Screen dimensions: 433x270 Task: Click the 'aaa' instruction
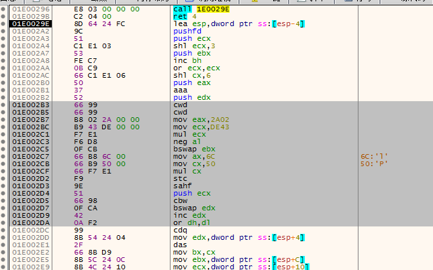[x=181, y=90]
